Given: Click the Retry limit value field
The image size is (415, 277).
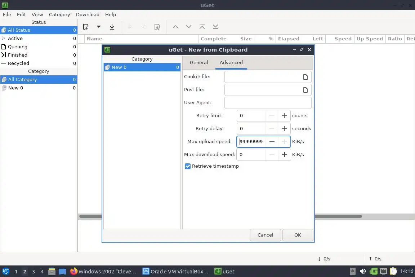Looking at the screenshot, I should pos(251,116).
